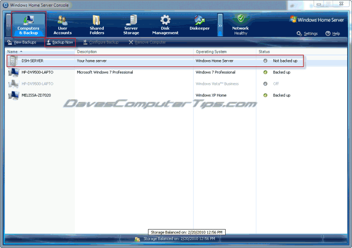The width and height of the screenshot is (352, 248).
Task: Click View Backups
Action: pyautogui.click(x=22, y=42)
